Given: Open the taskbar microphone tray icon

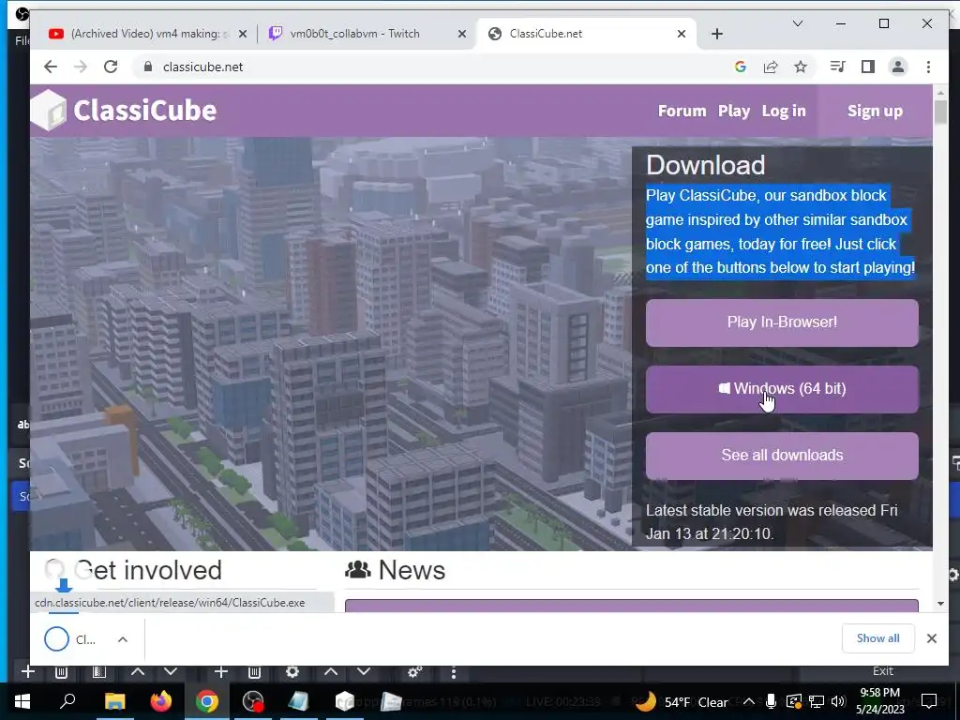Looking at the screenshot, I should coord(771,701).
